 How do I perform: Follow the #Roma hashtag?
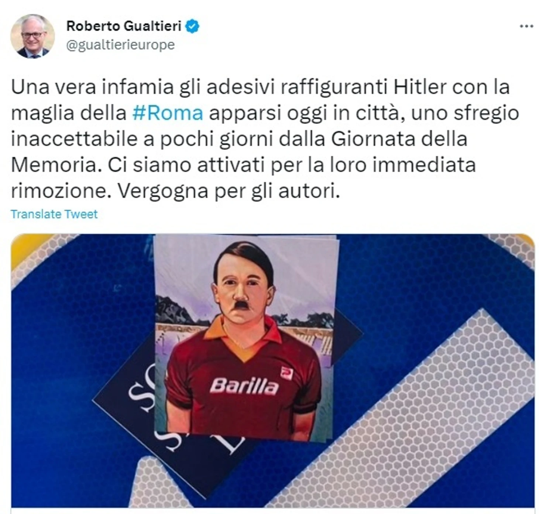(168, 113)
